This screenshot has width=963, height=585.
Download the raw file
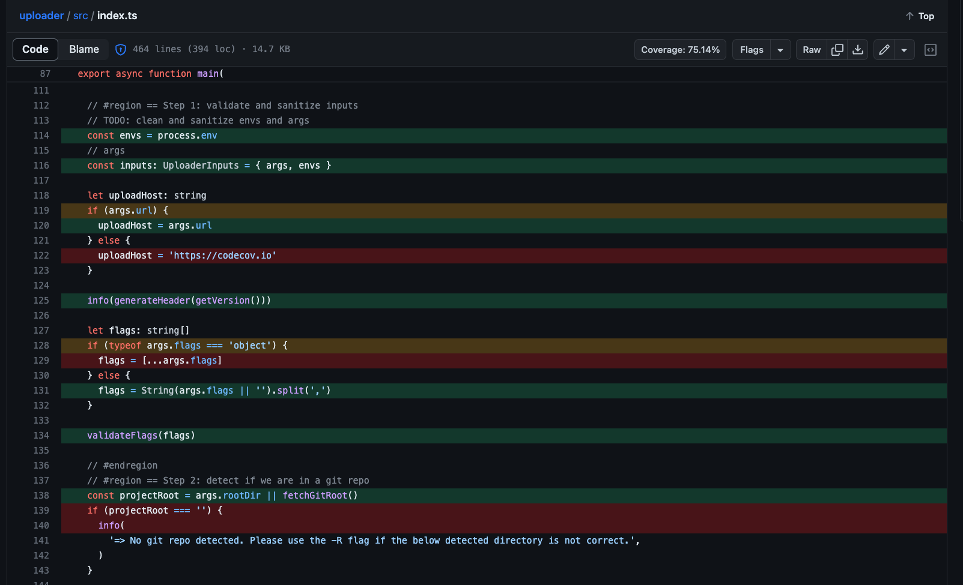858,50
